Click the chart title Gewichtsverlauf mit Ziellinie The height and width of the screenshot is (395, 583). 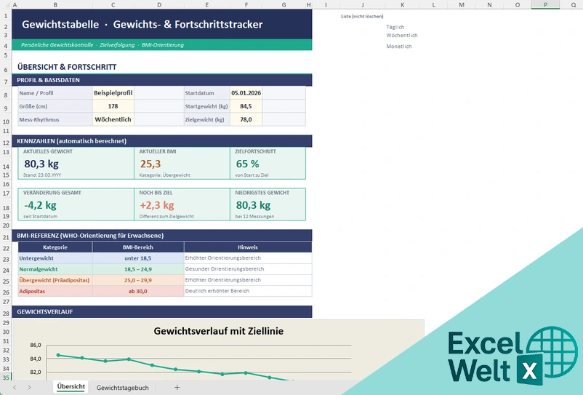coord(219,331)
